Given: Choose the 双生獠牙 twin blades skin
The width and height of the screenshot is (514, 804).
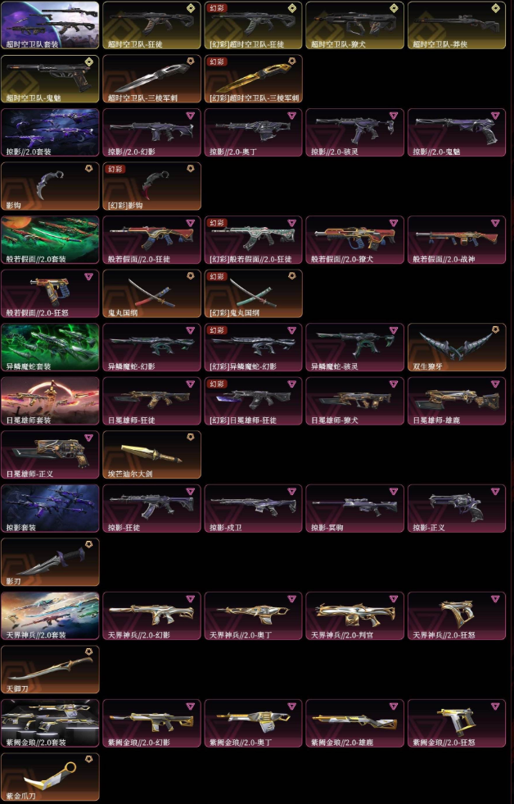Looking at the screenshot, I should pyautogui.click(x=457, y=347).
